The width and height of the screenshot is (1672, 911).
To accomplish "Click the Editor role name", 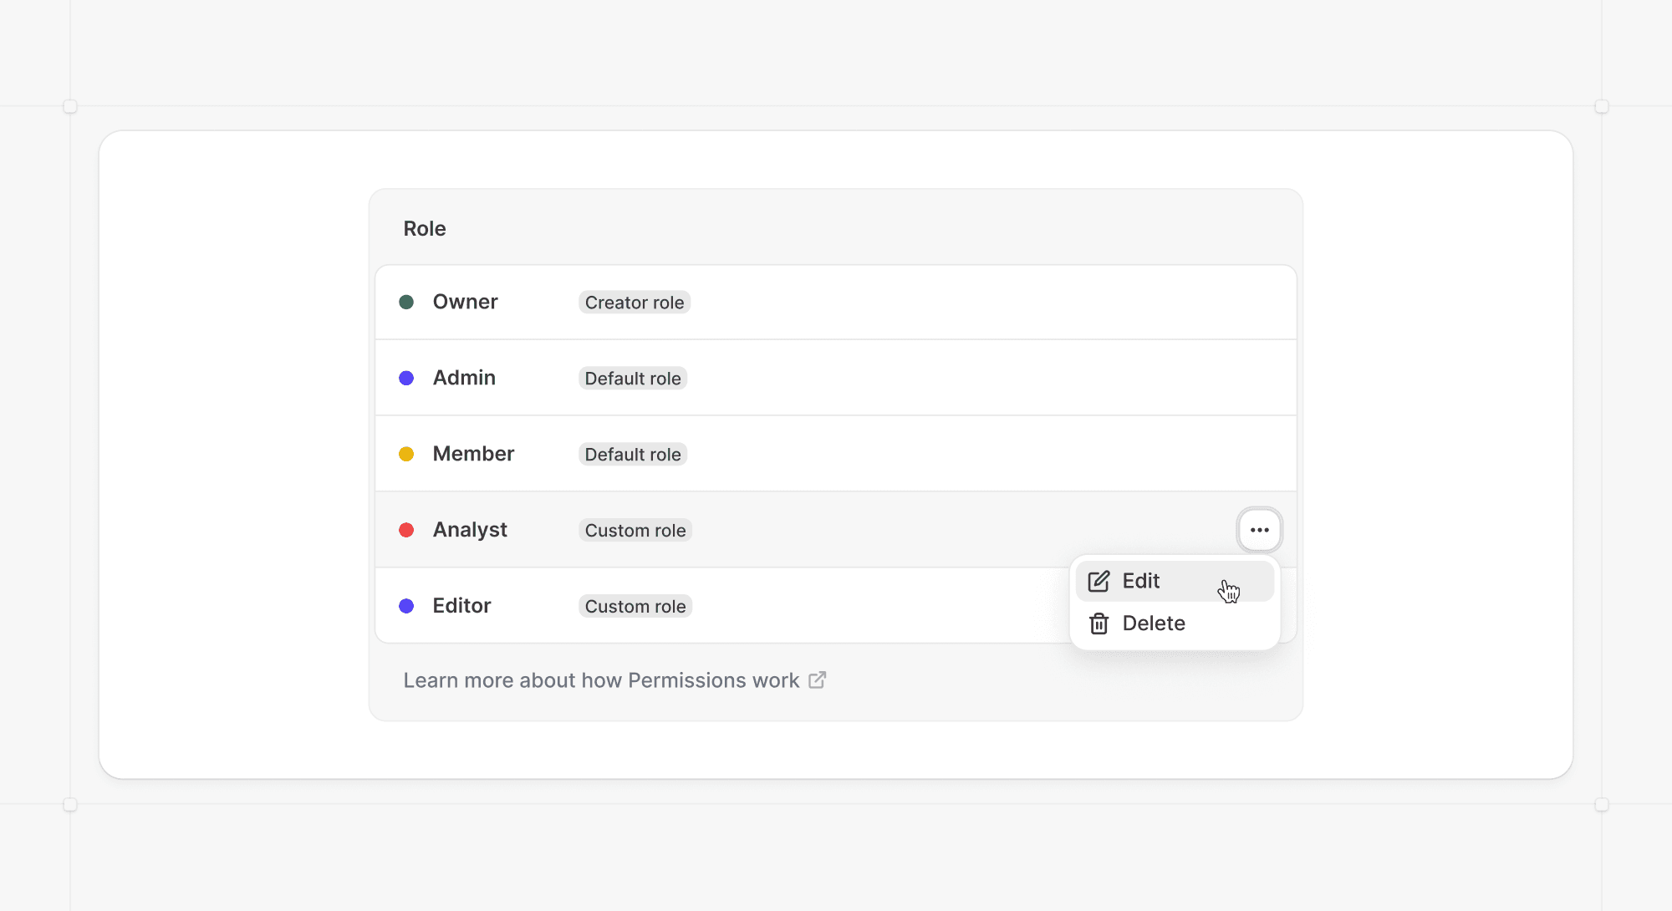I will click(461, 606).
